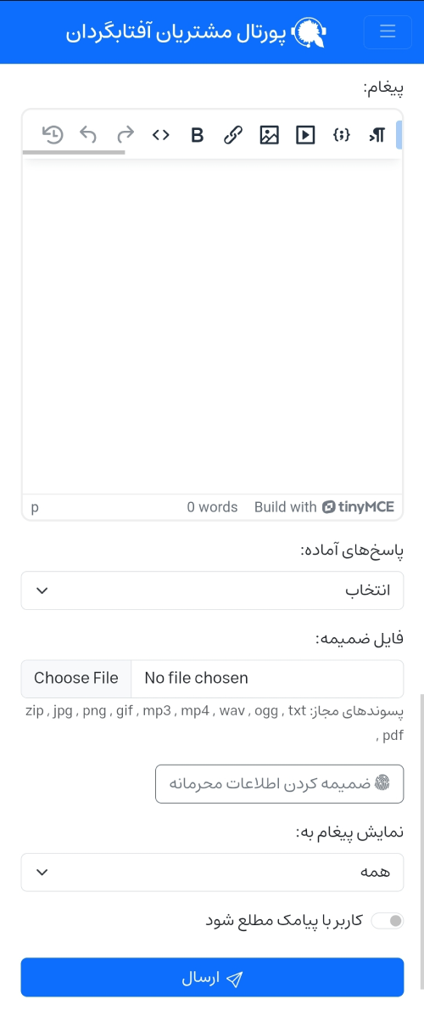The height and width of the screenshot is (1022, 424).
Task: Send the message with ارسال button
Action: click(x=212, y=978)
